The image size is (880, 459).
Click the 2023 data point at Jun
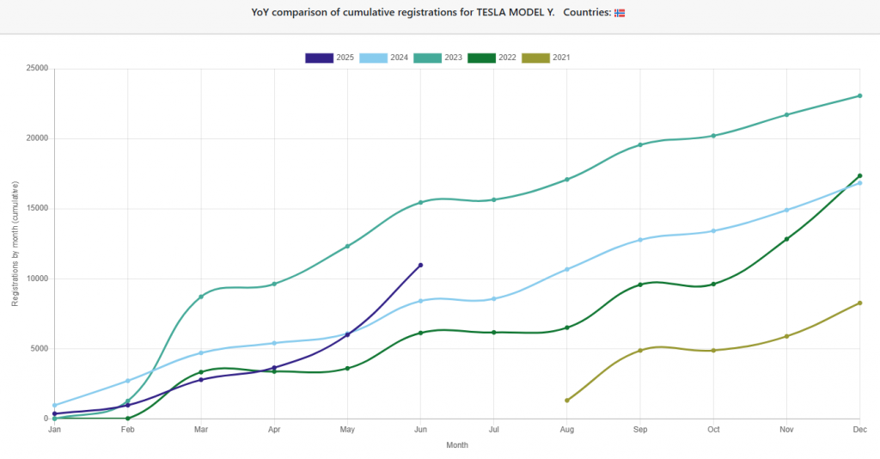click(420, 203)
